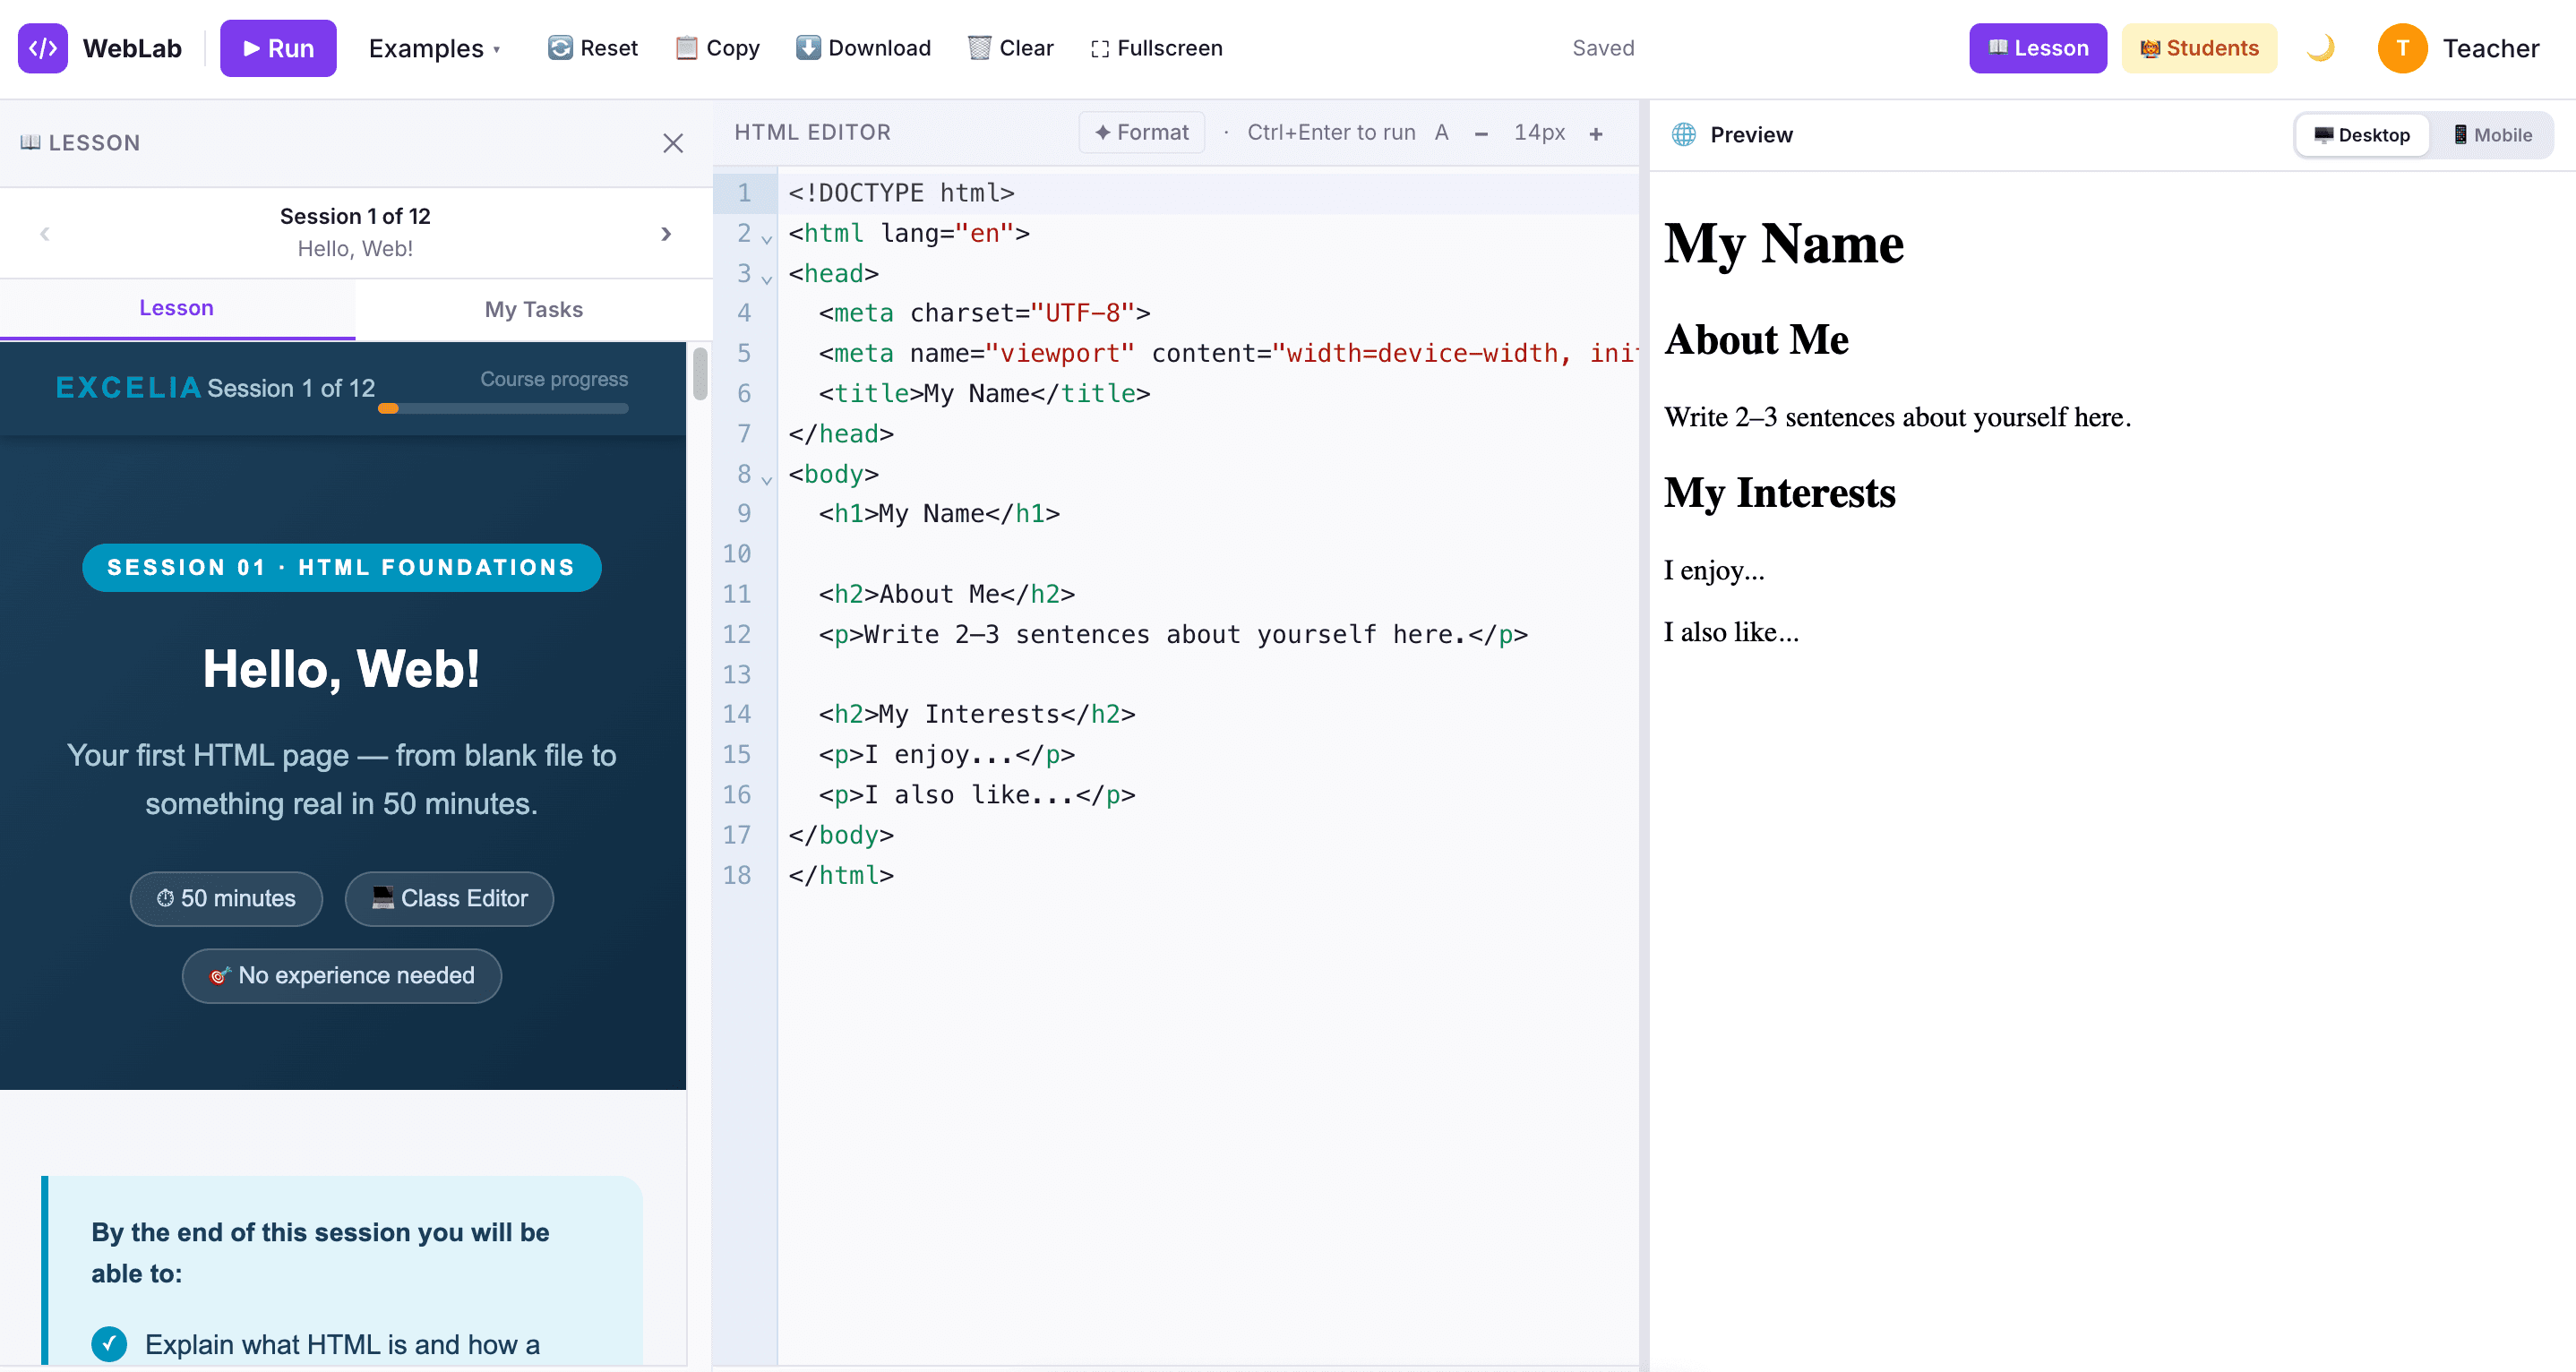This screenshot has height=1372, width=2576.
Task: Toggle dark mode moon icon
Action: [2320, 48]
